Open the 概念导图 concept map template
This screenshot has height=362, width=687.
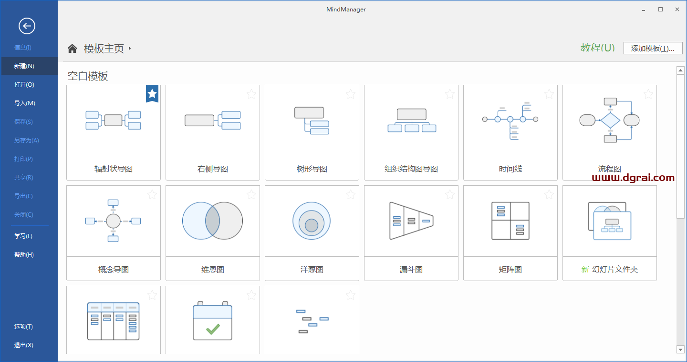(114, 233)
